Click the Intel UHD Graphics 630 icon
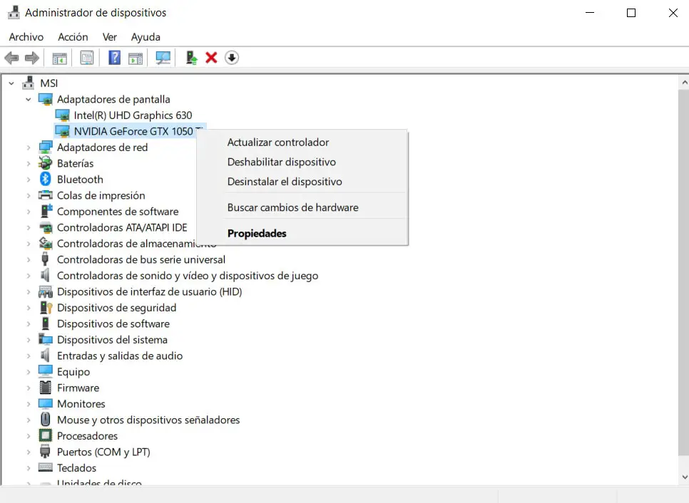This screenshot has width=689, height=503. pos(62,115)
